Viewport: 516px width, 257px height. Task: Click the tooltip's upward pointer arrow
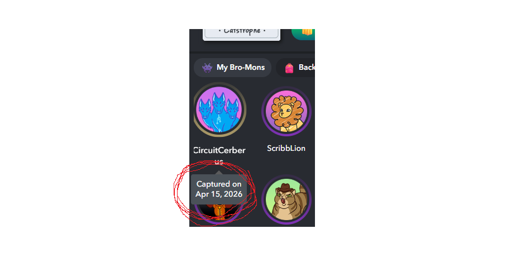pos(219,173)
